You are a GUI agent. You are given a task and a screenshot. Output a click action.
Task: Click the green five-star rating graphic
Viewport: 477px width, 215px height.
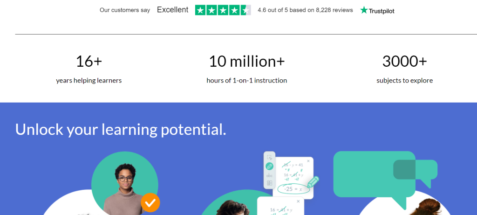[x=223, y=10]
